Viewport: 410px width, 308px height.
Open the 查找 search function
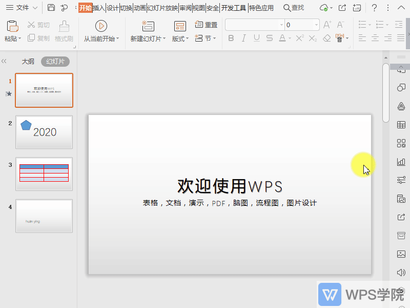click(295, 8)
